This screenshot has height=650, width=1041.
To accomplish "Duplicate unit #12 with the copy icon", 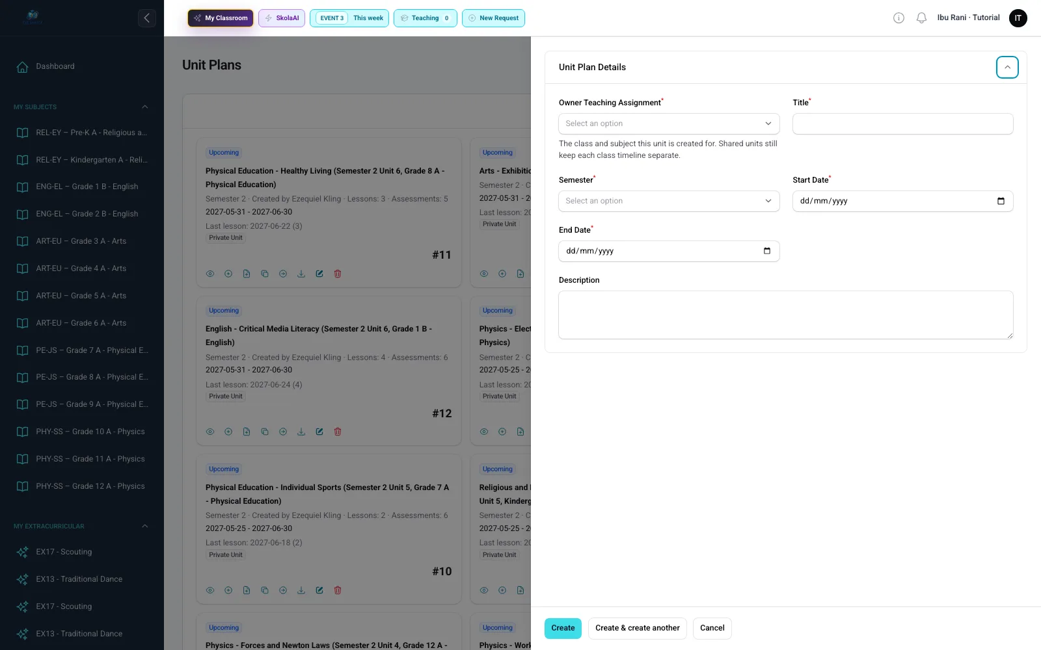I will click(265, 432).
